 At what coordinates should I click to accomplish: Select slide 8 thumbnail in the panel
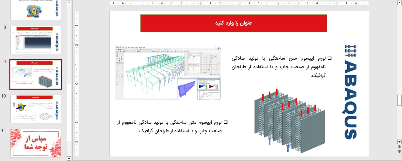(x=36, y=40)
